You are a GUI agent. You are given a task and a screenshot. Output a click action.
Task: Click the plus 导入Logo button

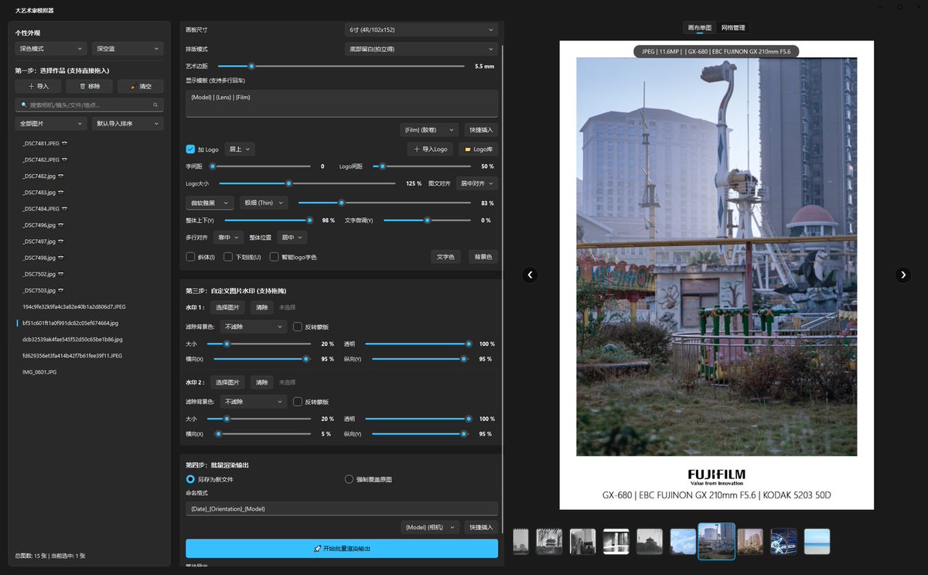430,149
